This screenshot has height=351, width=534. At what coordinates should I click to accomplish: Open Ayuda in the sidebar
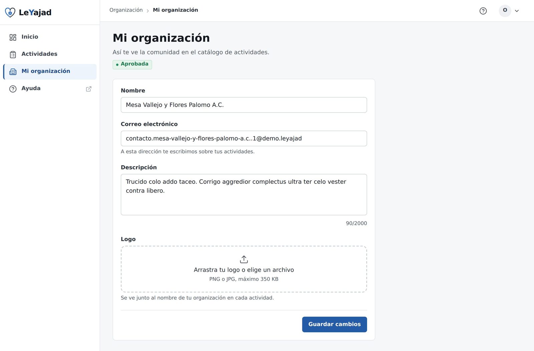pyautogui.click(x=50, y=89)
